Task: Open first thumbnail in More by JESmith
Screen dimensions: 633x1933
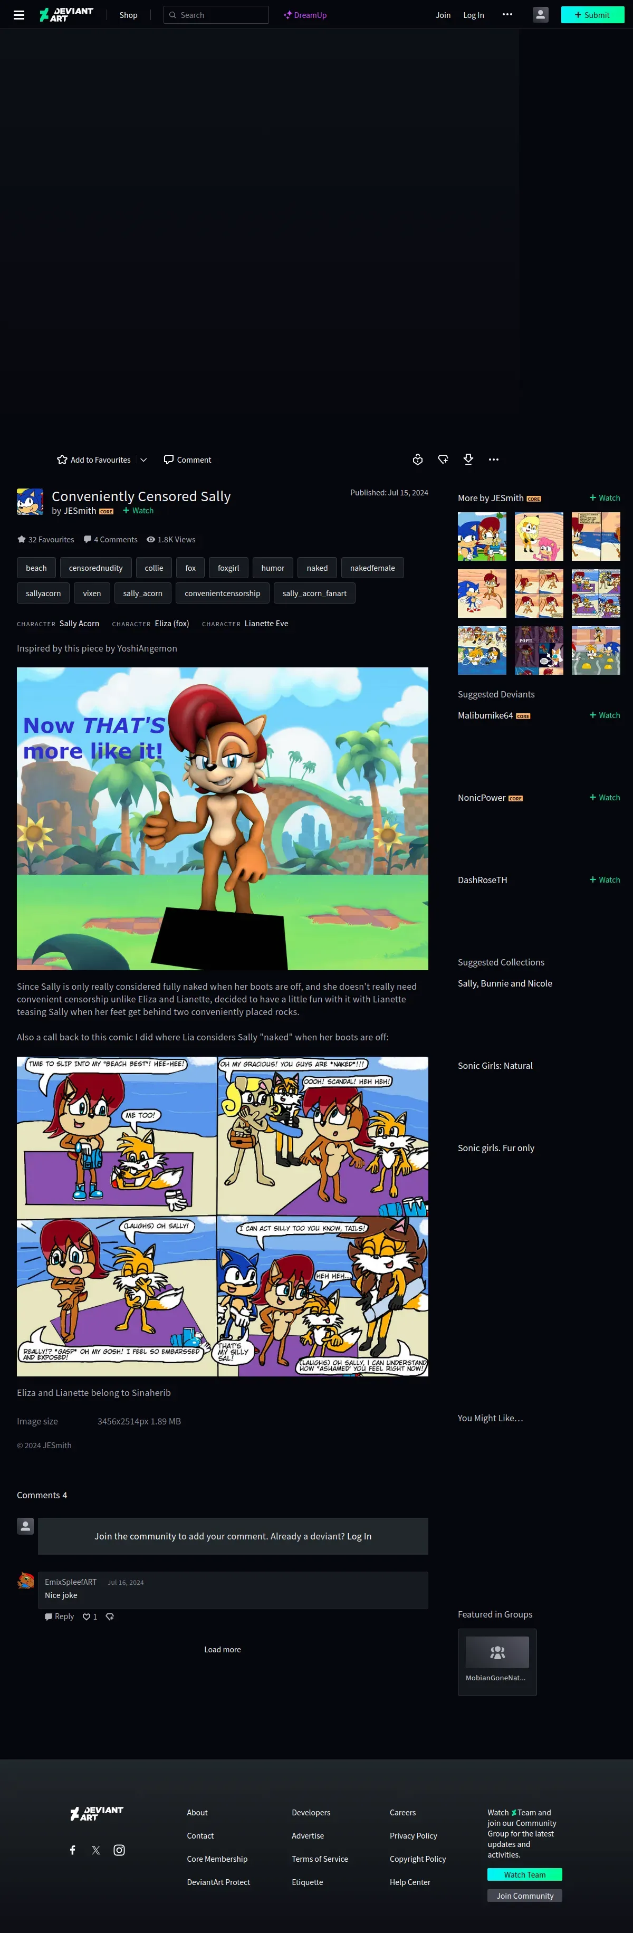Action: point(482,537)
